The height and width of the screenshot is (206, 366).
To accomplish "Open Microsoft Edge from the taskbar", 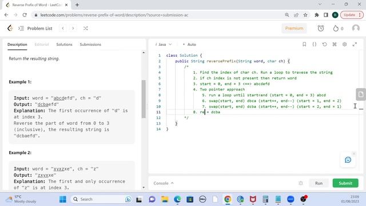I will [x=177, y=199].
